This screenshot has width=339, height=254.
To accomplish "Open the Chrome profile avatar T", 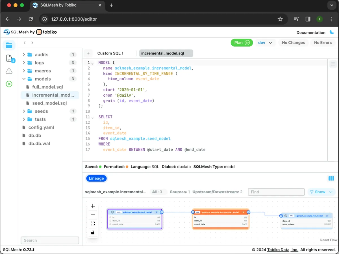I will (320, 19).
